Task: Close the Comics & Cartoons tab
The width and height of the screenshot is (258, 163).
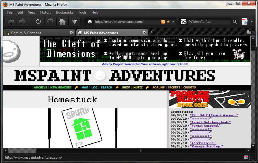Action: [72, 33]
